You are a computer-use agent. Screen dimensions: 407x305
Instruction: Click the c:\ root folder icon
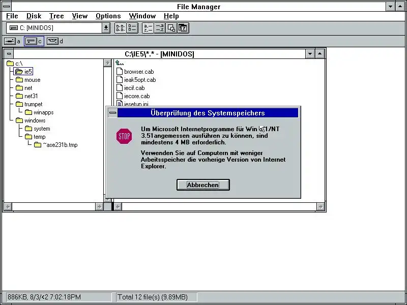tap(10, 63)
